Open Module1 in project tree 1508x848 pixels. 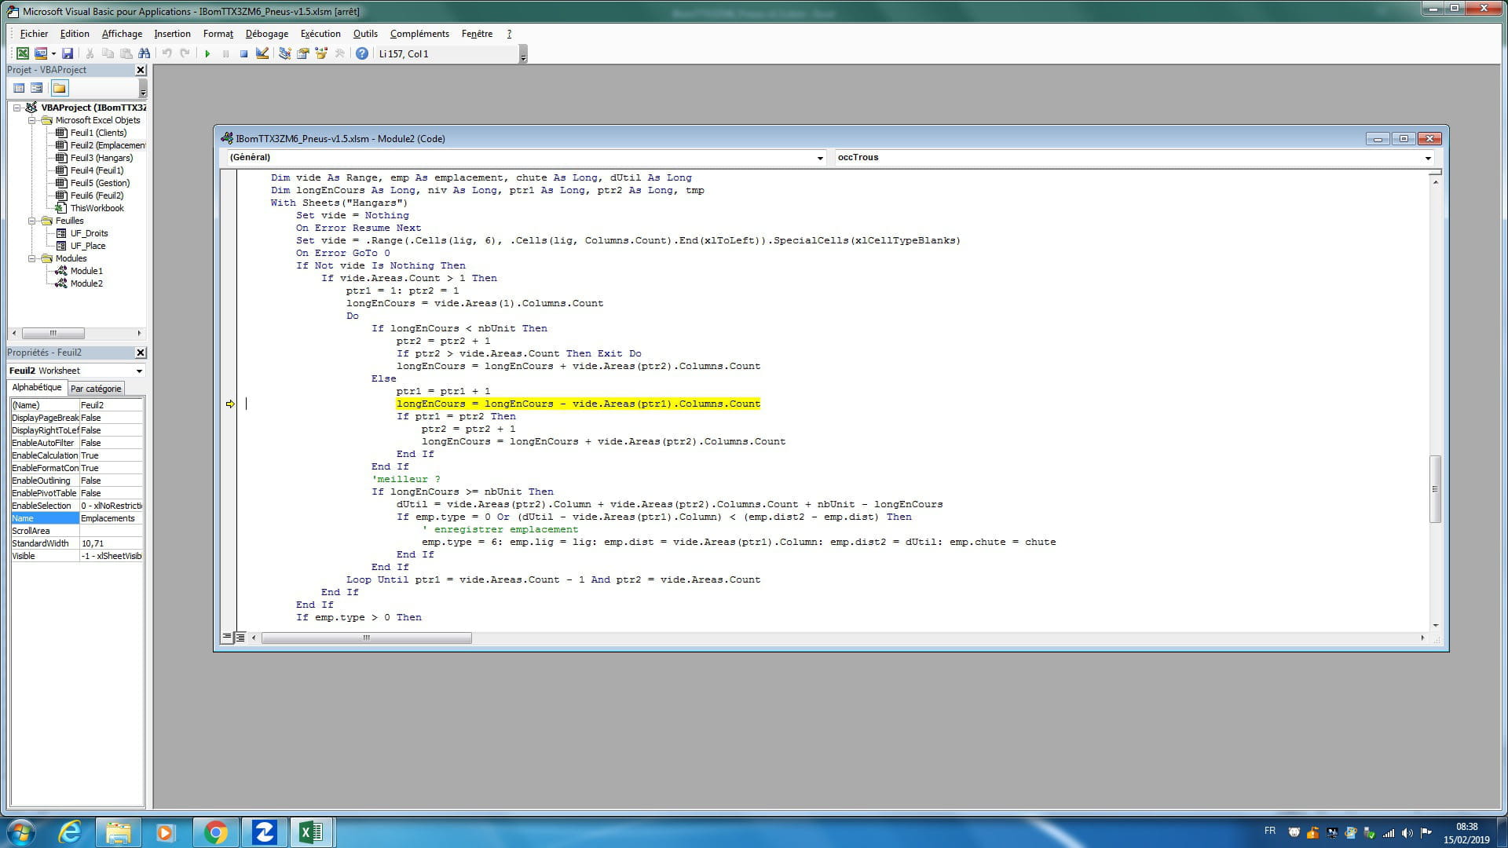click(x=86, y=271)
